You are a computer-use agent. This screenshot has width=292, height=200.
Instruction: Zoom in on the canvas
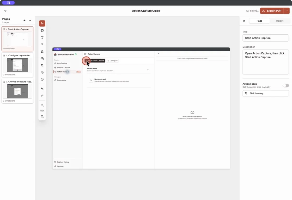(x=42, y=105)
